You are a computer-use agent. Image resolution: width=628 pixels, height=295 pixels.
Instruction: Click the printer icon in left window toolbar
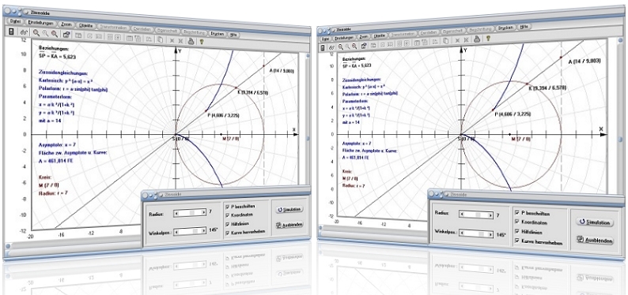point(191,40)
